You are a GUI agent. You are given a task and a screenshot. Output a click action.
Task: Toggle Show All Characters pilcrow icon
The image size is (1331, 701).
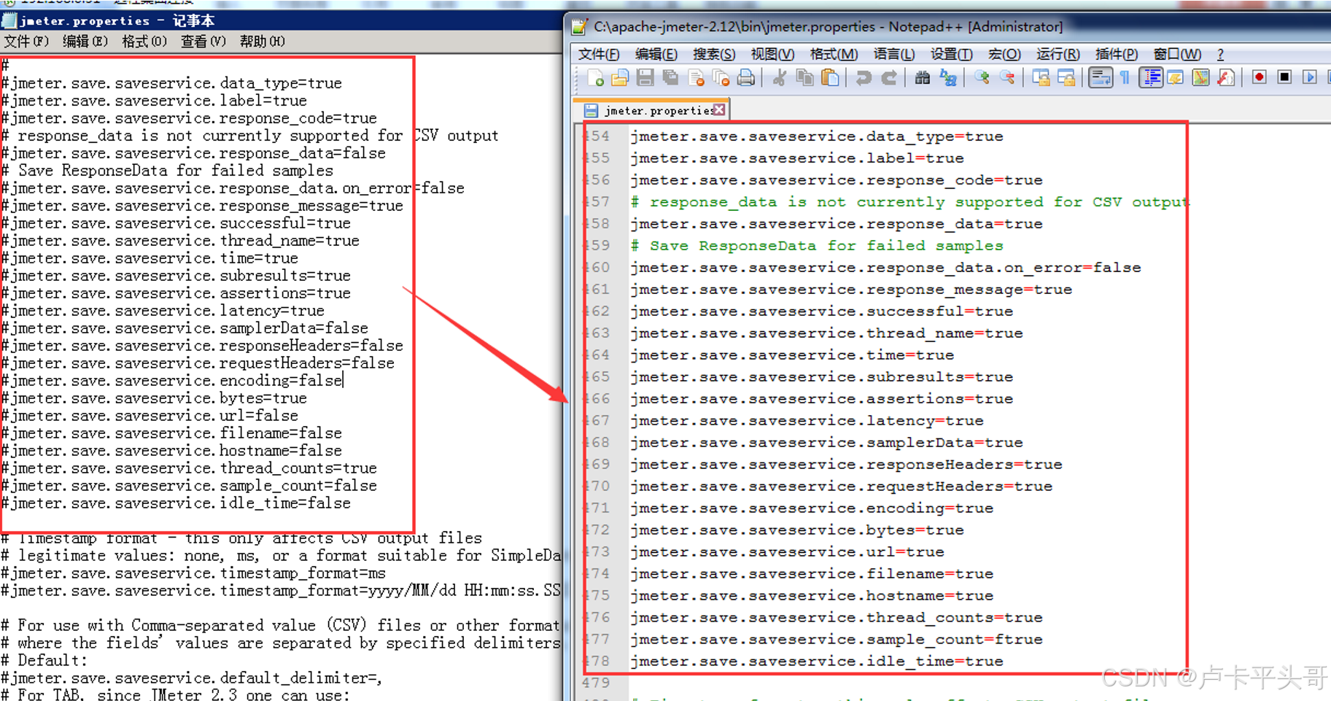[x=1125, y=77]
